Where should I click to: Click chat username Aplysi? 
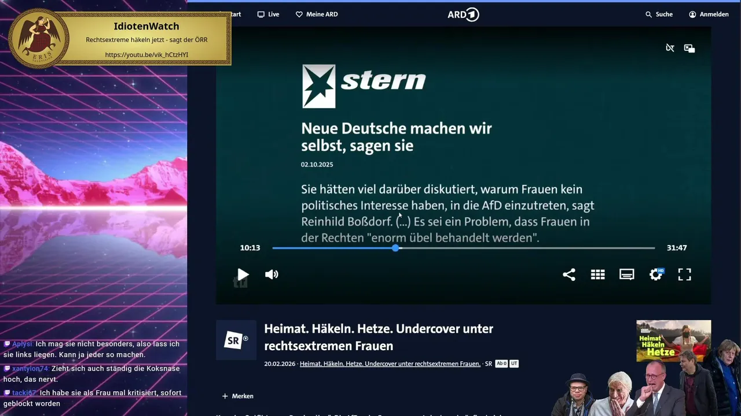(x=23, y=344)
